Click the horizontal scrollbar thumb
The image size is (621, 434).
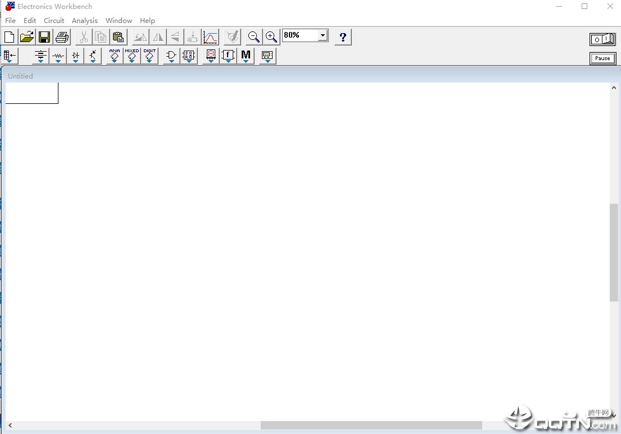[371, 425]
